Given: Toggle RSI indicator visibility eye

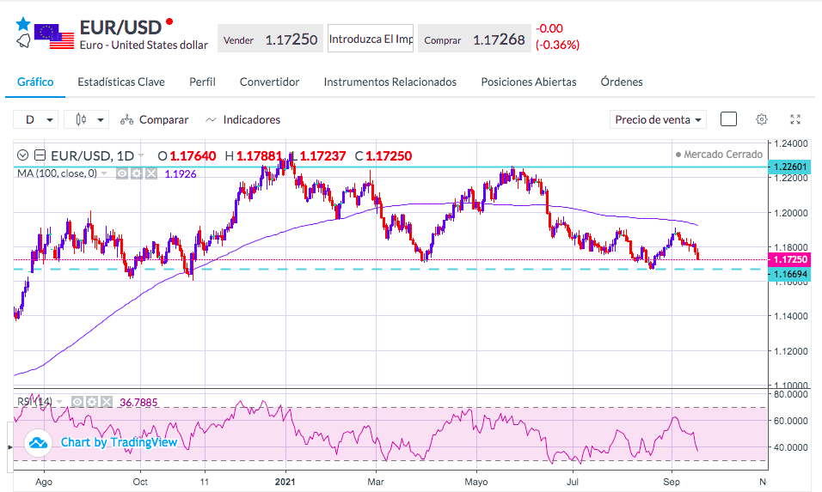Looking at the screenshot, I should pyautogui.click(x=77, y=402).
